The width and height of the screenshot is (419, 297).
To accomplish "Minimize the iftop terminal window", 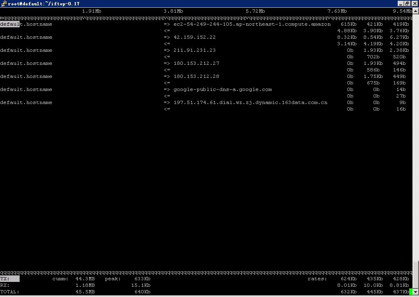I will tap(400, 3).
